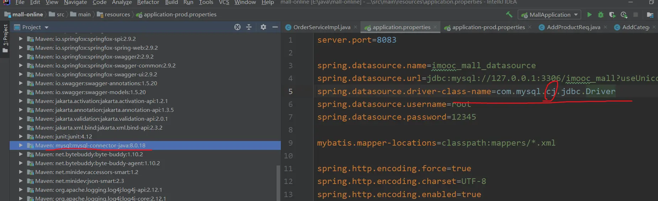Collapse all nodes in Project panel

249,27
